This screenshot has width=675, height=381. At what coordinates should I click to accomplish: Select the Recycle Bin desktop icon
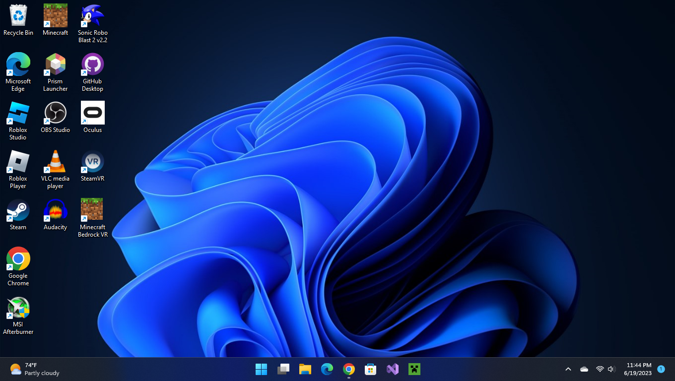click(x=18, y=20)
